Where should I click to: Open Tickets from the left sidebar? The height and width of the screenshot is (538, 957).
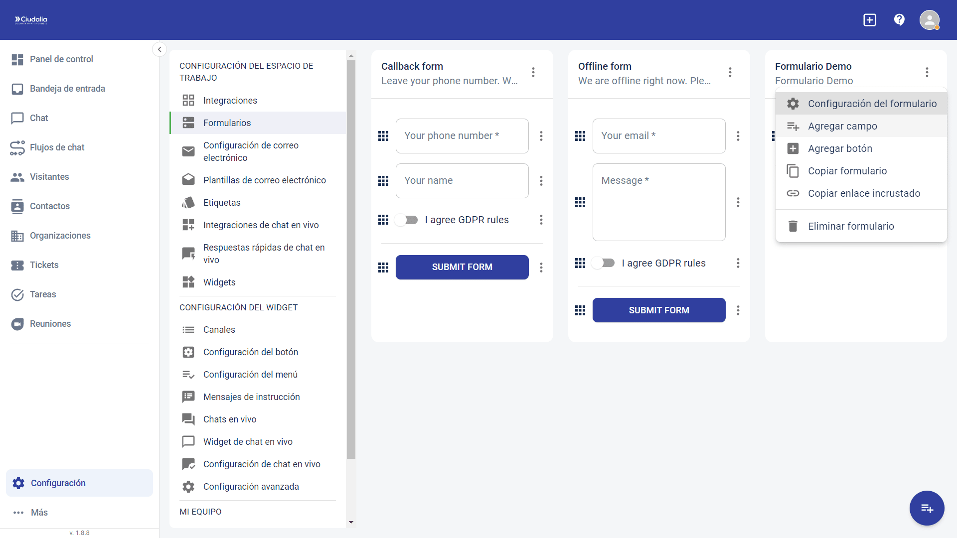44,265
